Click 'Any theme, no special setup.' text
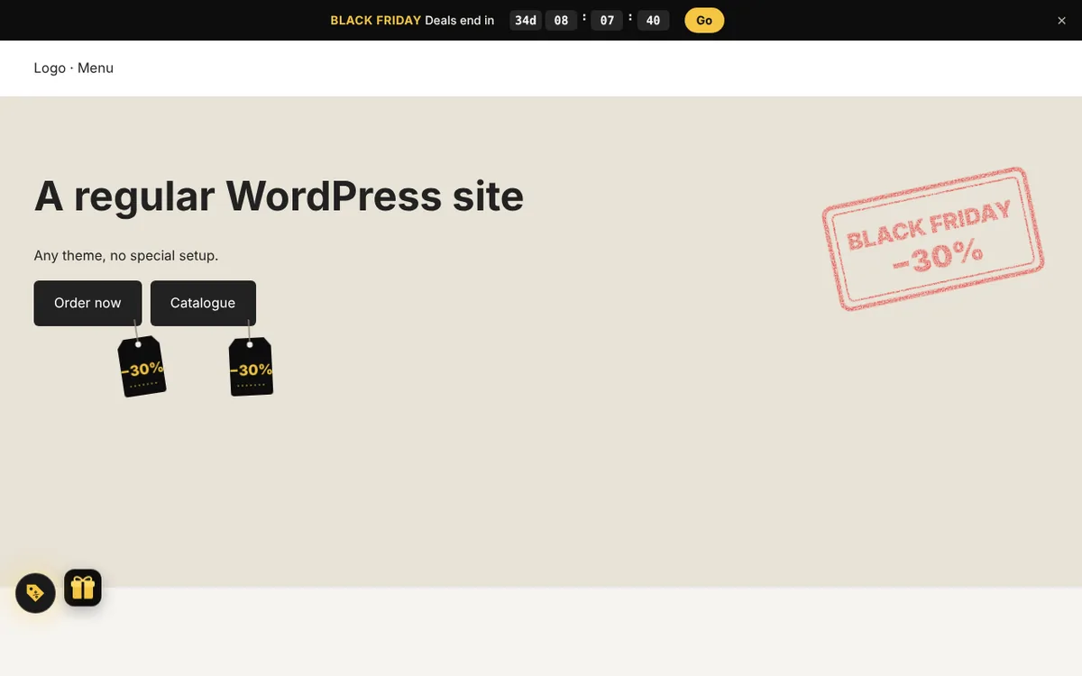 [x=126, y=256]
